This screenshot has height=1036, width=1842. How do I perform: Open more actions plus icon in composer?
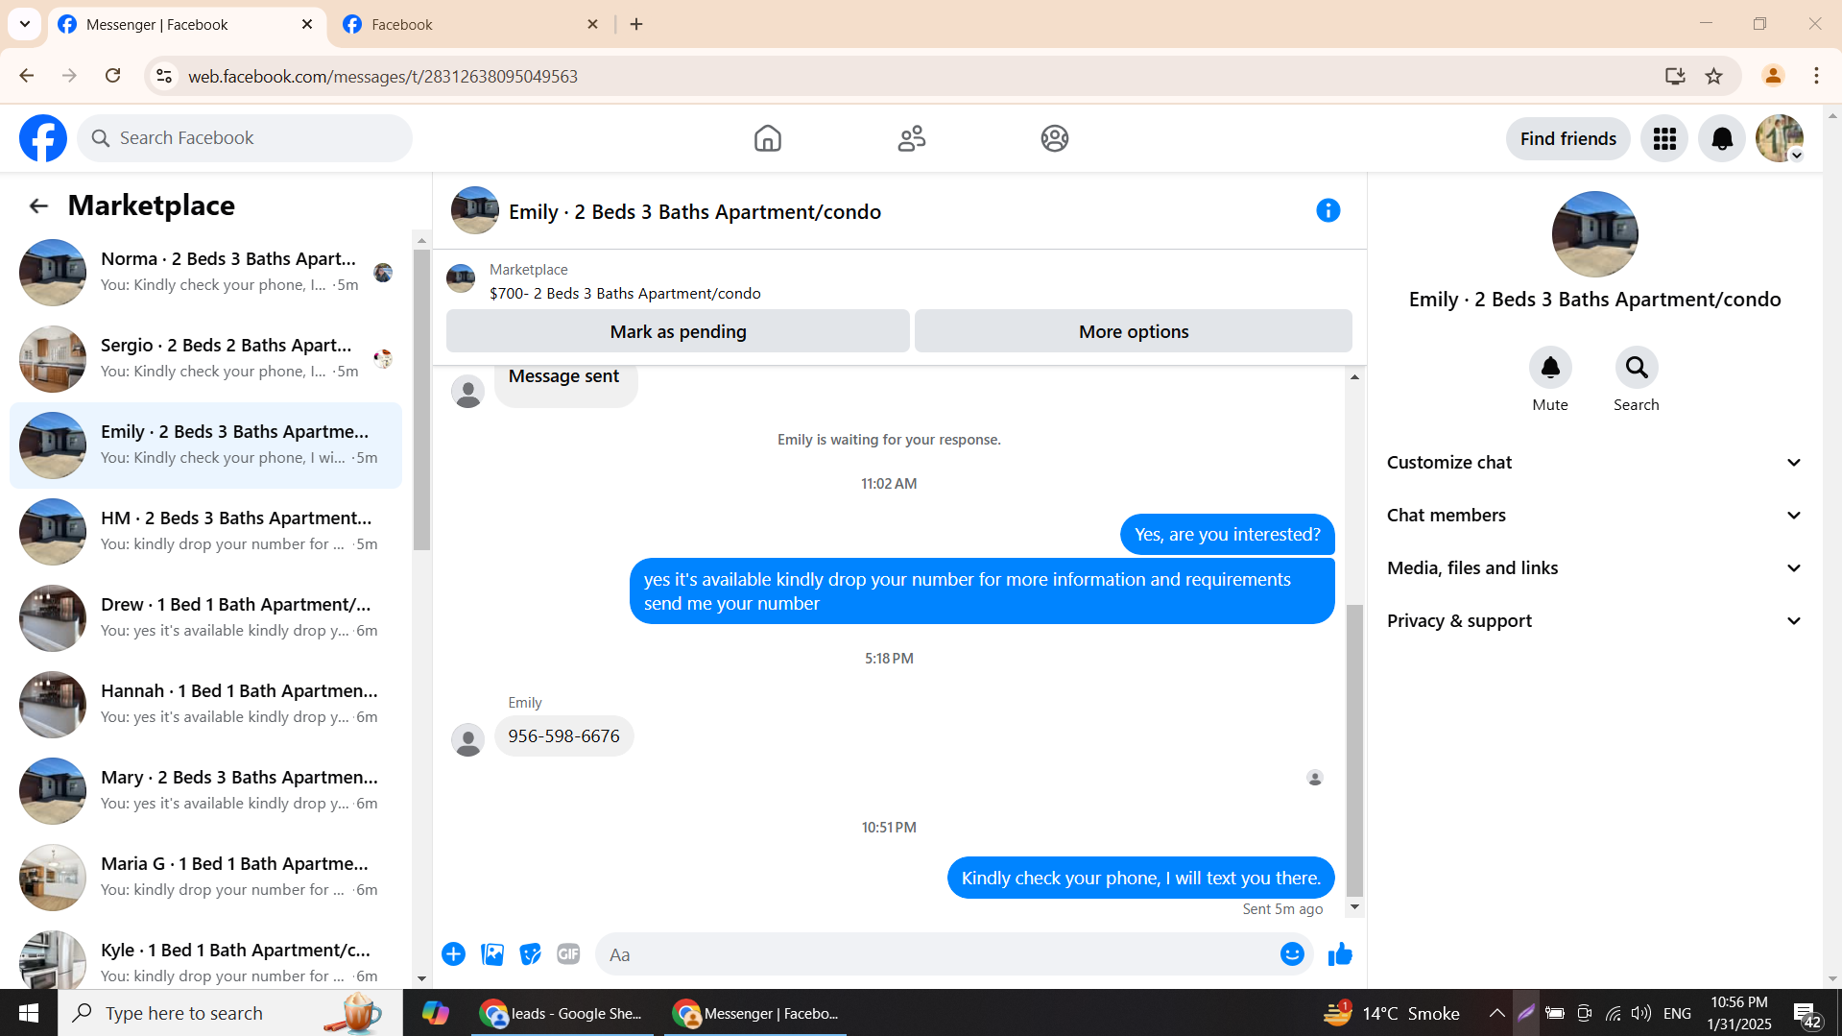pos(454,954)
